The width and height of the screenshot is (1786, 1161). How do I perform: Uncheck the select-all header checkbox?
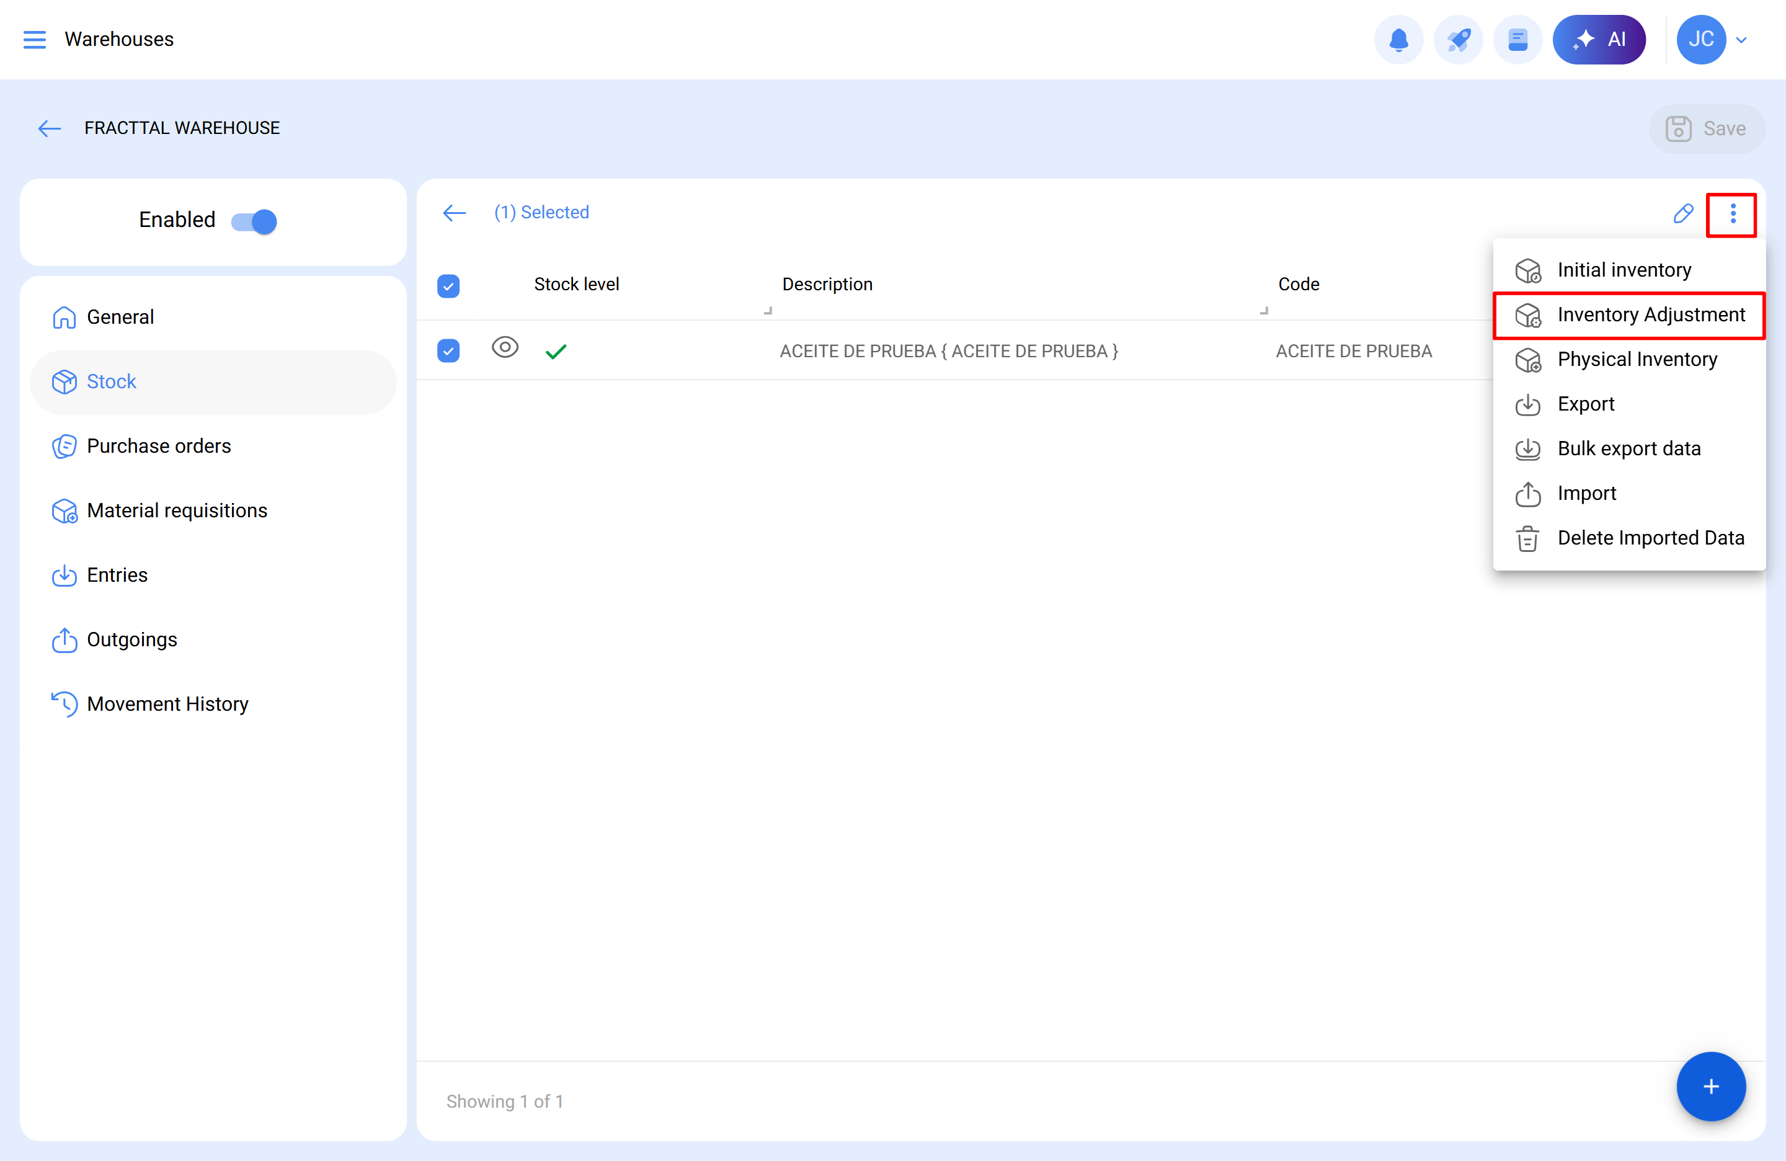[x=448, y=286]
